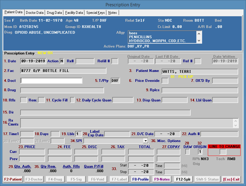
Task: Click the F12-Splr button
Action: [183, 179]
